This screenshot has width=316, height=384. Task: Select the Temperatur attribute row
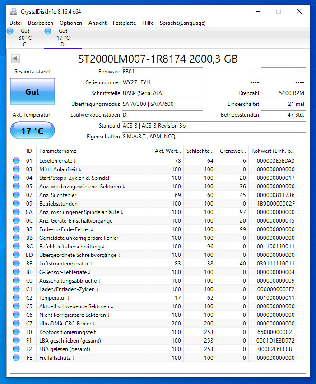tap(154, 298)
